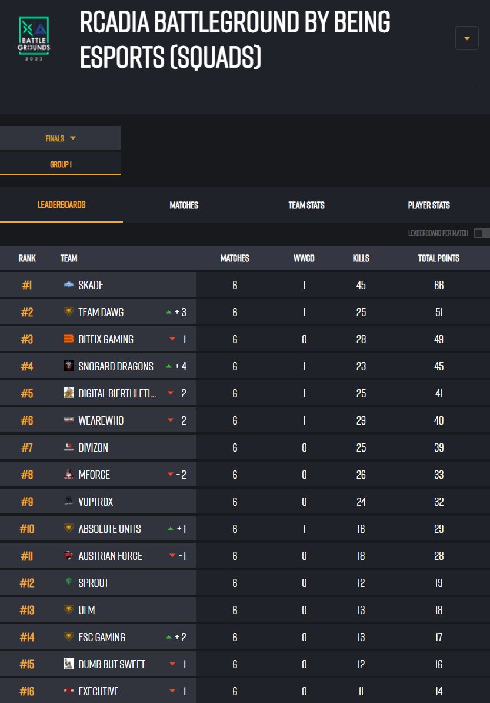Screen dimensions: 490x703
Task: Select the ULM team name
Action: tap(86, 610)
